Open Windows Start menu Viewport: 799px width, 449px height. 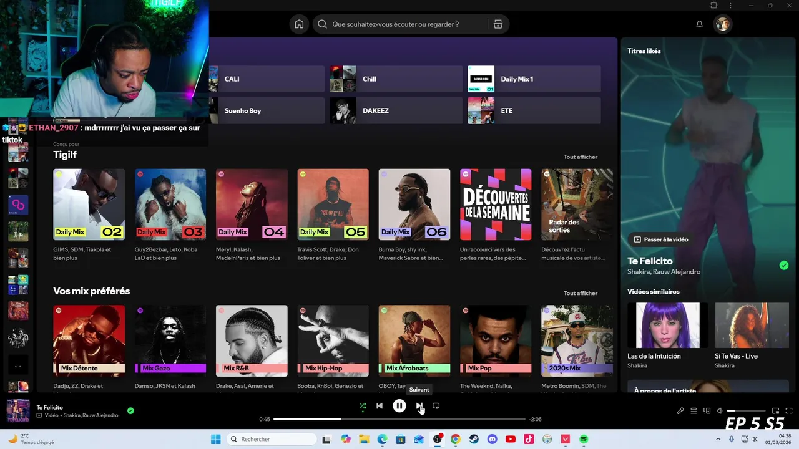[x=216, y=439]
